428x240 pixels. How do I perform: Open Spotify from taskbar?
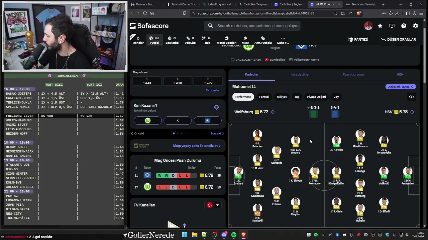click(x=234, y=235)
